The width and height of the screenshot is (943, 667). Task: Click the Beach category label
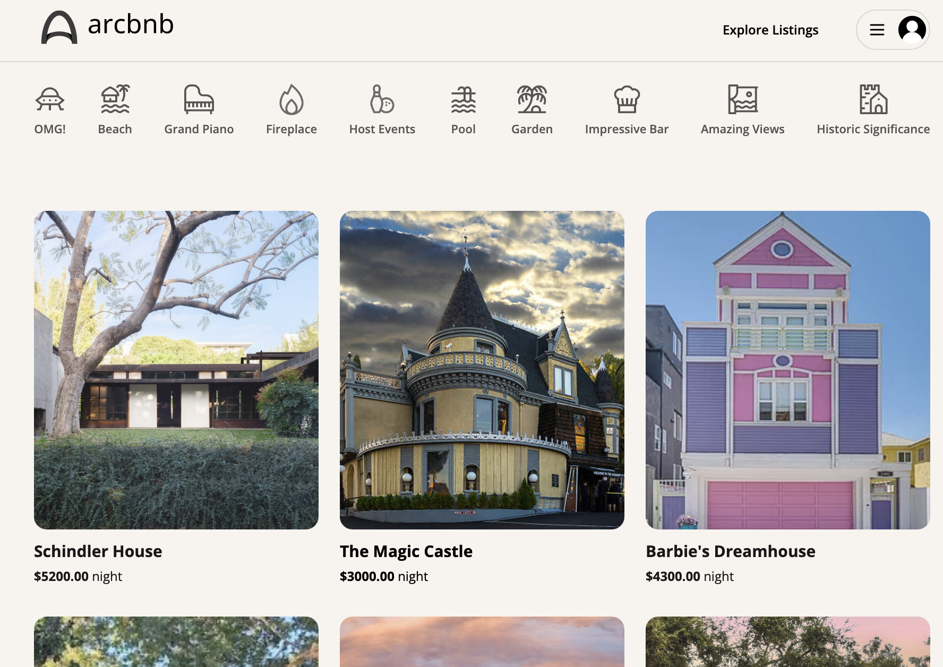pyautogui.click(x=115, y=129)
